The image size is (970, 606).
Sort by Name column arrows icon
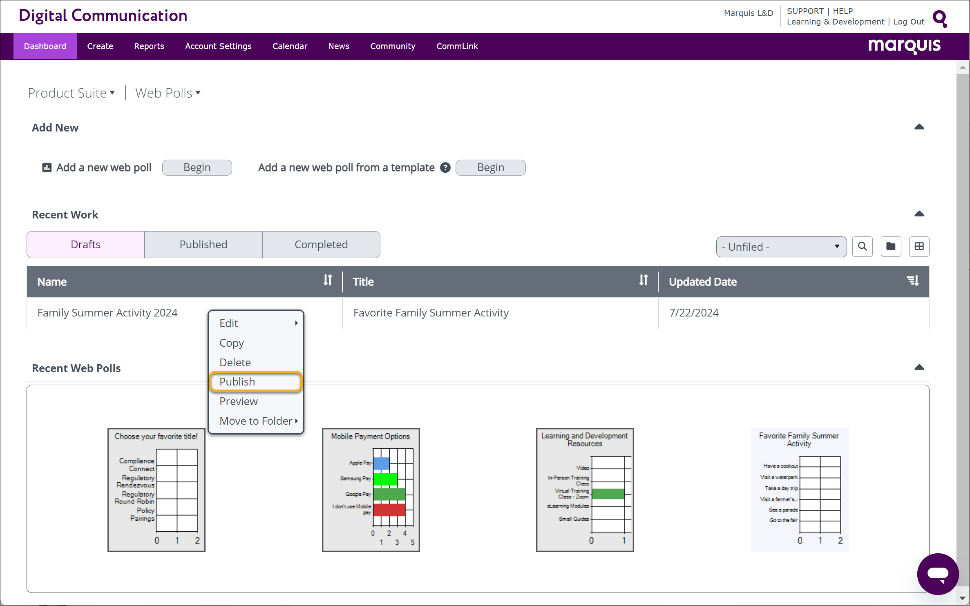[x=328, y=281]
